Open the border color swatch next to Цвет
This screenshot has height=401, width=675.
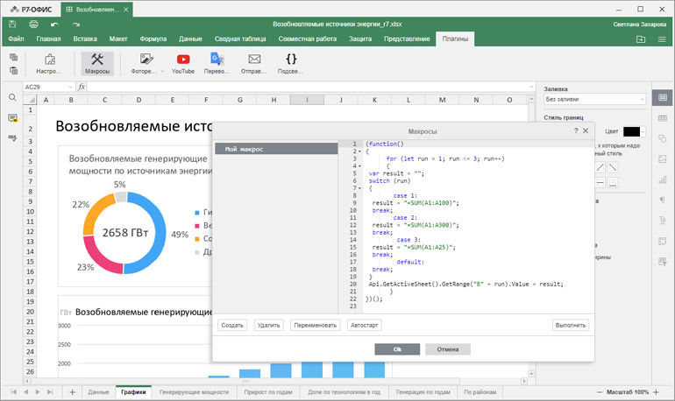(x=631, y=131)
